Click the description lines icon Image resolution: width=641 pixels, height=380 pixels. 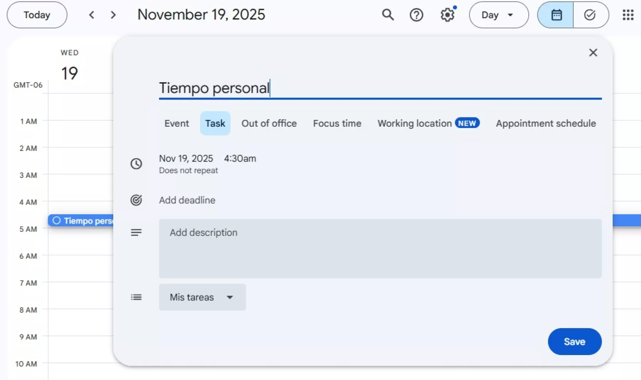tap(136, 232)
